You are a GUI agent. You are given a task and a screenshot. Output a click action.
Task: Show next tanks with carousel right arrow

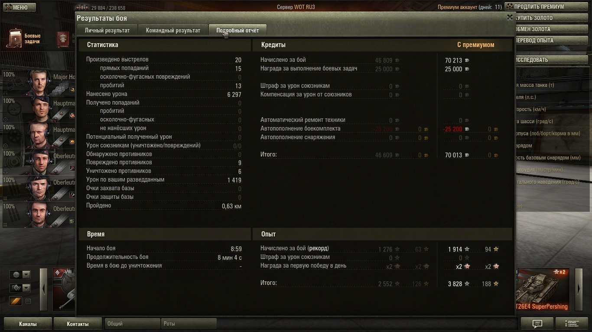579,289
